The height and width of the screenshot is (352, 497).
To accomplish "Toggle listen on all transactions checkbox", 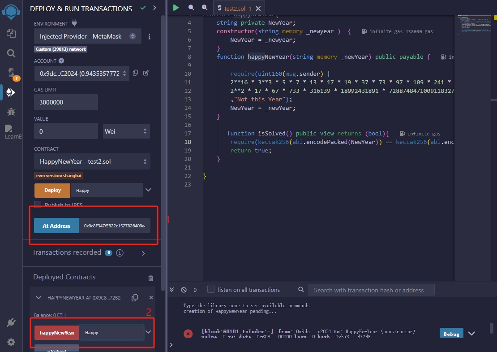I will [x=211, y=290].
